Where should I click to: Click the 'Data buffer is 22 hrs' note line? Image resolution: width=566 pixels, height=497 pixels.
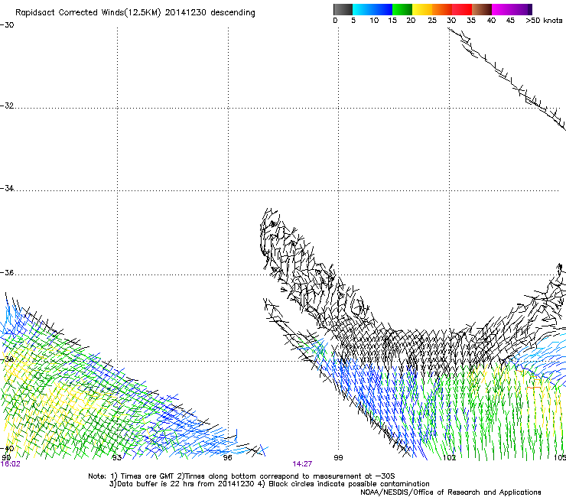(269, 484)
